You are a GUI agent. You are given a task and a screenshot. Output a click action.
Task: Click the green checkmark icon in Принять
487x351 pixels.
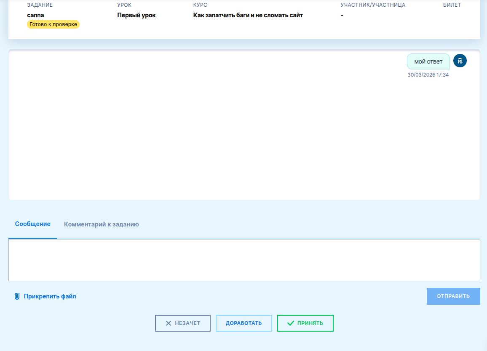pos(290,323)
